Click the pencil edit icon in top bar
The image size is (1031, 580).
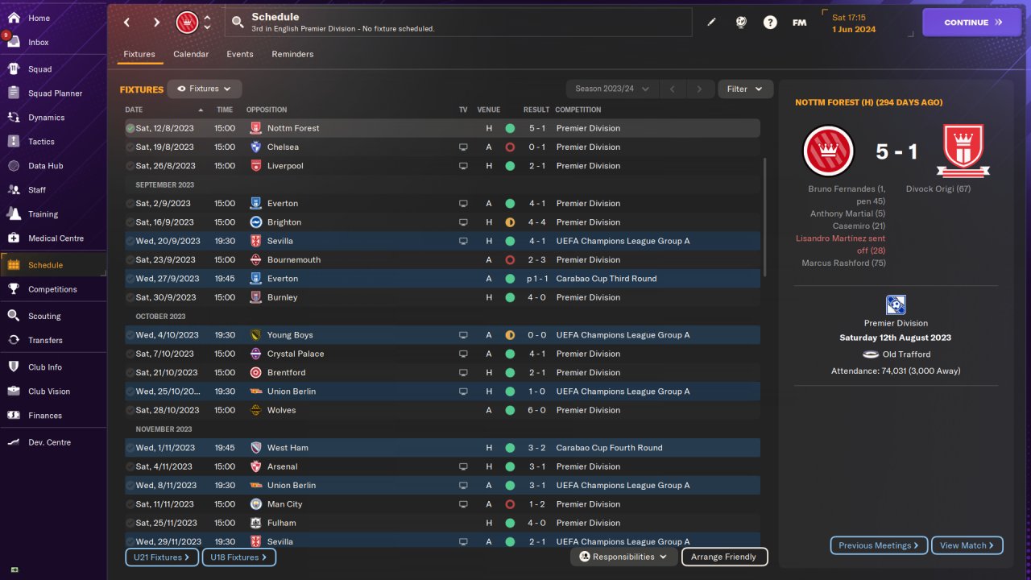[711, 23]
